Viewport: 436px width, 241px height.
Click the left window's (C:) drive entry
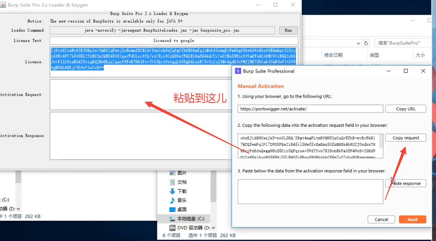click(5, 200)
